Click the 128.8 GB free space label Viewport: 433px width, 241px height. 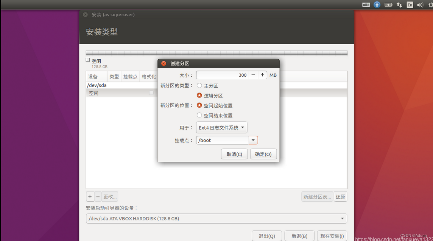pos(100,67)
